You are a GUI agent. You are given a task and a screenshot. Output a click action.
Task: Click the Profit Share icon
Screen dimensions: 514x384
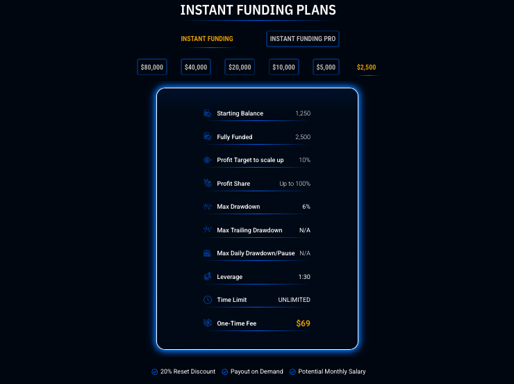[208, 183]
